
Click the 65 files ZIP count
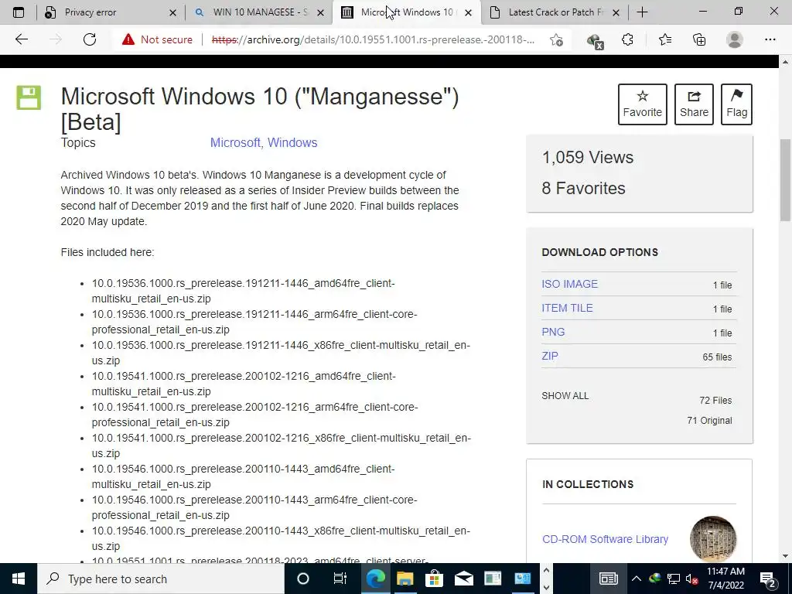[x=717, y=357]
